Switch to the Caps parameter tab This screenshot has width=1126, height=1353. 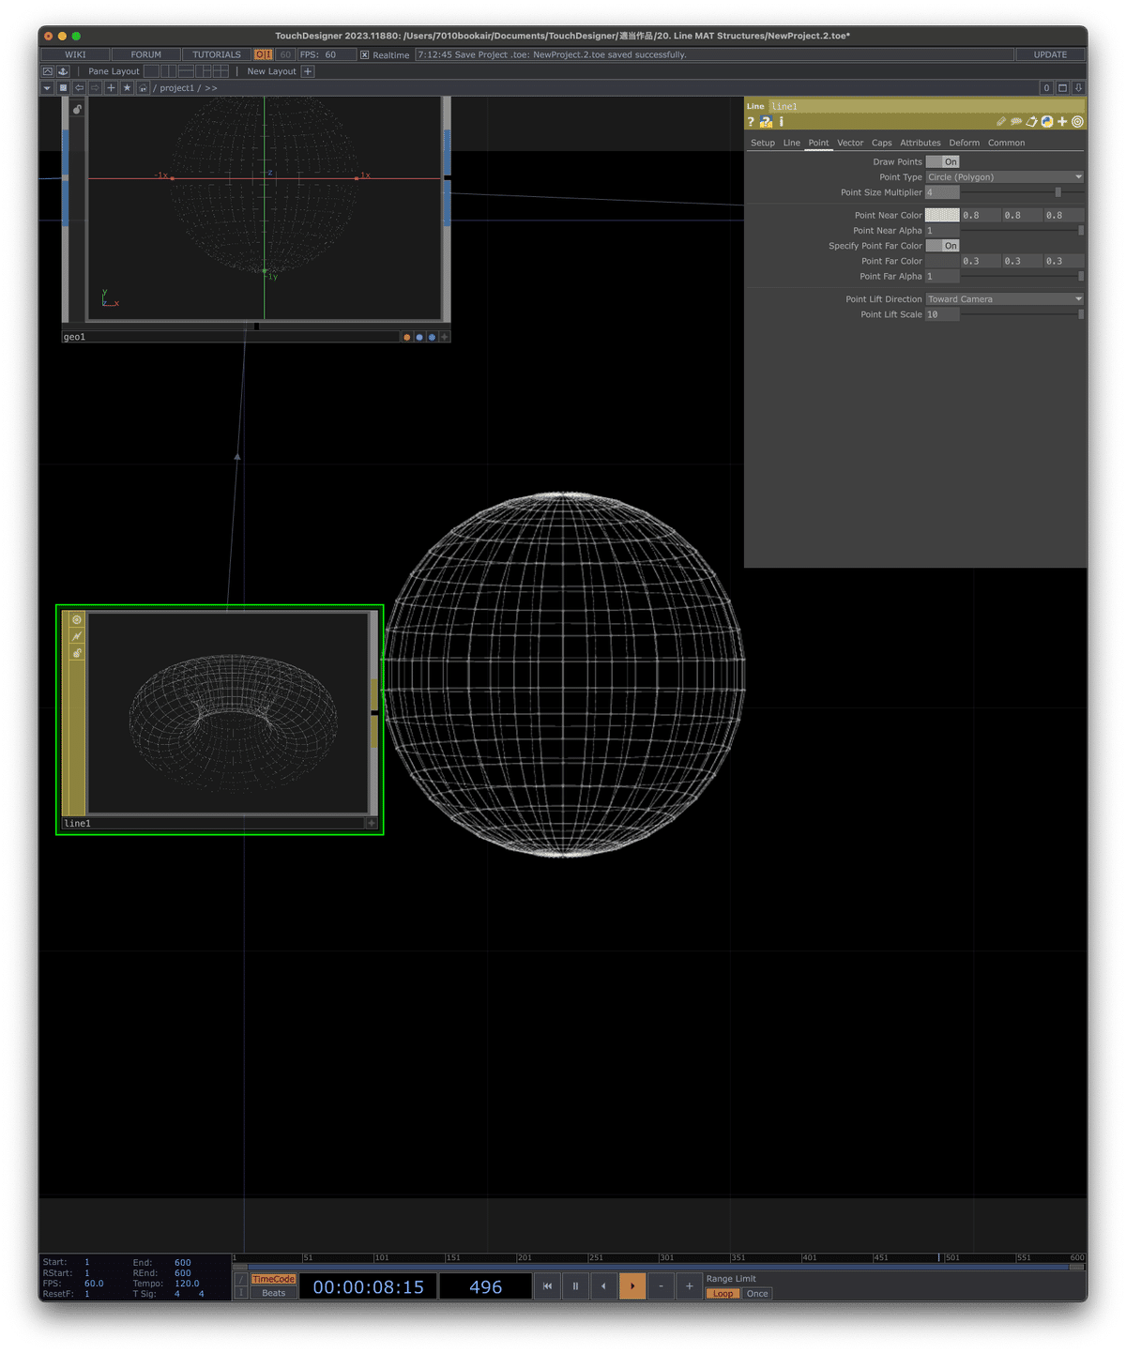[x=881, y=143]
